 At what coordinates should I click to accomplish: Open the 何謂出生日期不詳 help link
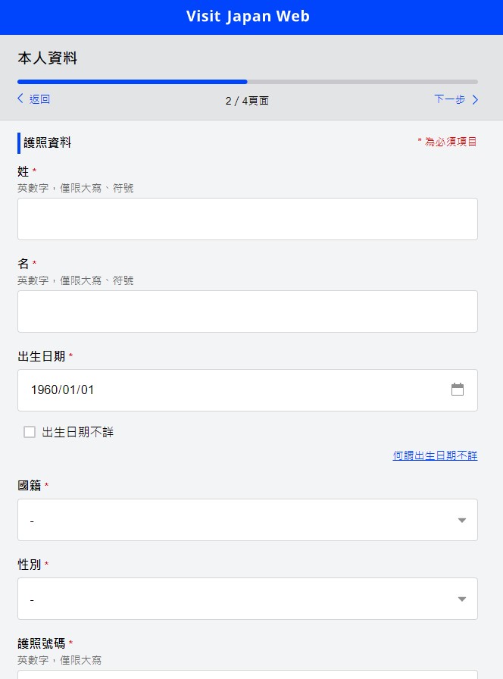(435, 455)
